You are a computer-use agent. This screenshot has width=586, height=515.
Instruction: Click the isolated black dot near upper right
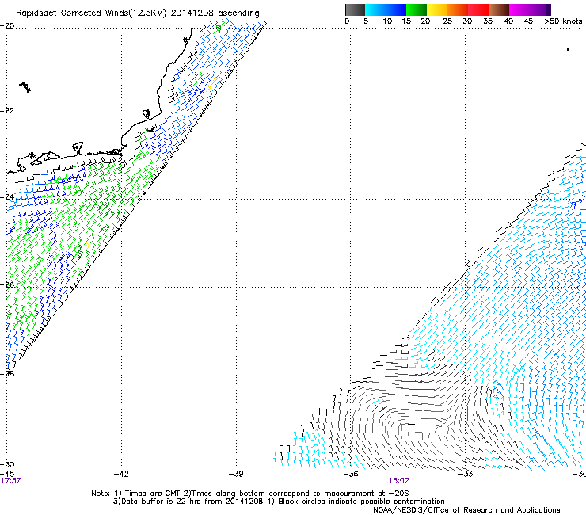pos(568,49)
